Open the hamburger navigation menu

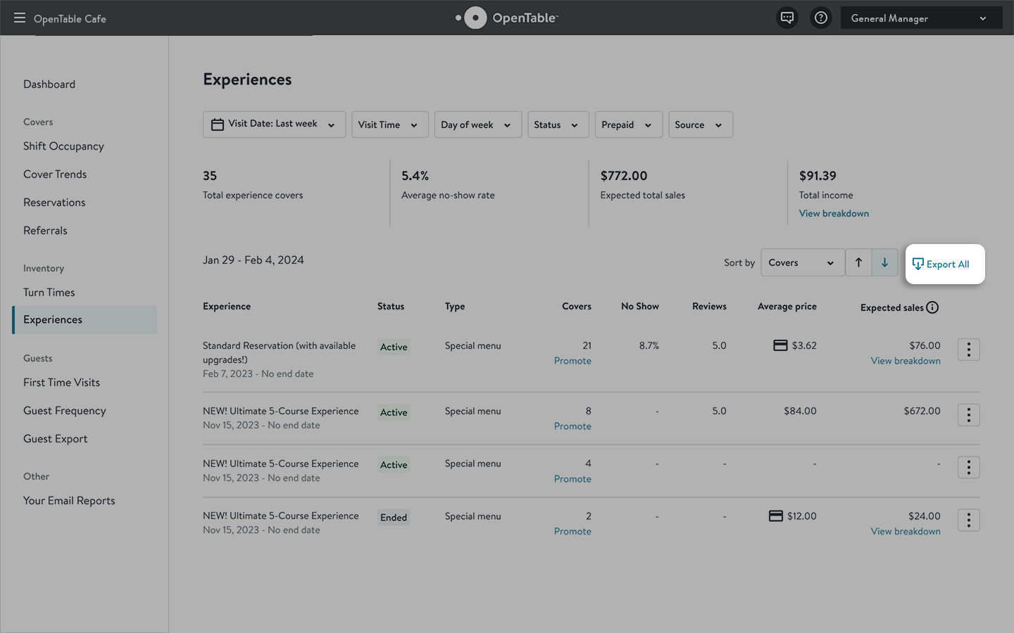pos(19,18)
